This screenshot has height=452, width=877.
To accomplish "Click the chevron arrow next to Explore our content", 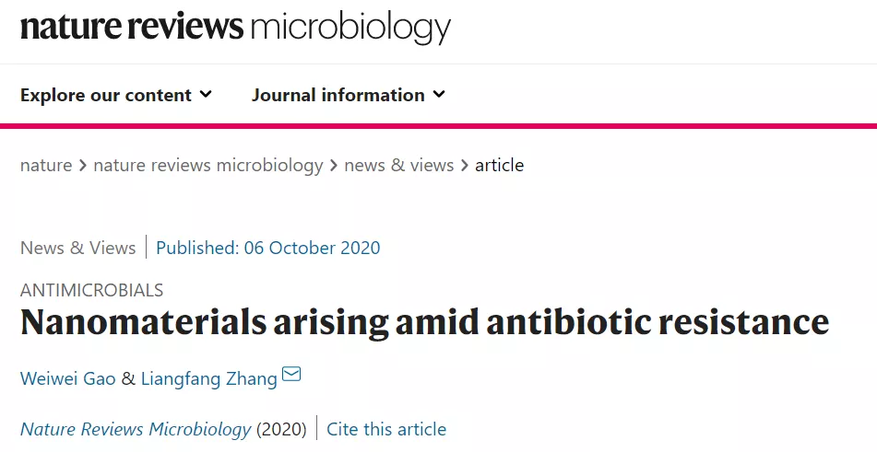I will [206, 94].
